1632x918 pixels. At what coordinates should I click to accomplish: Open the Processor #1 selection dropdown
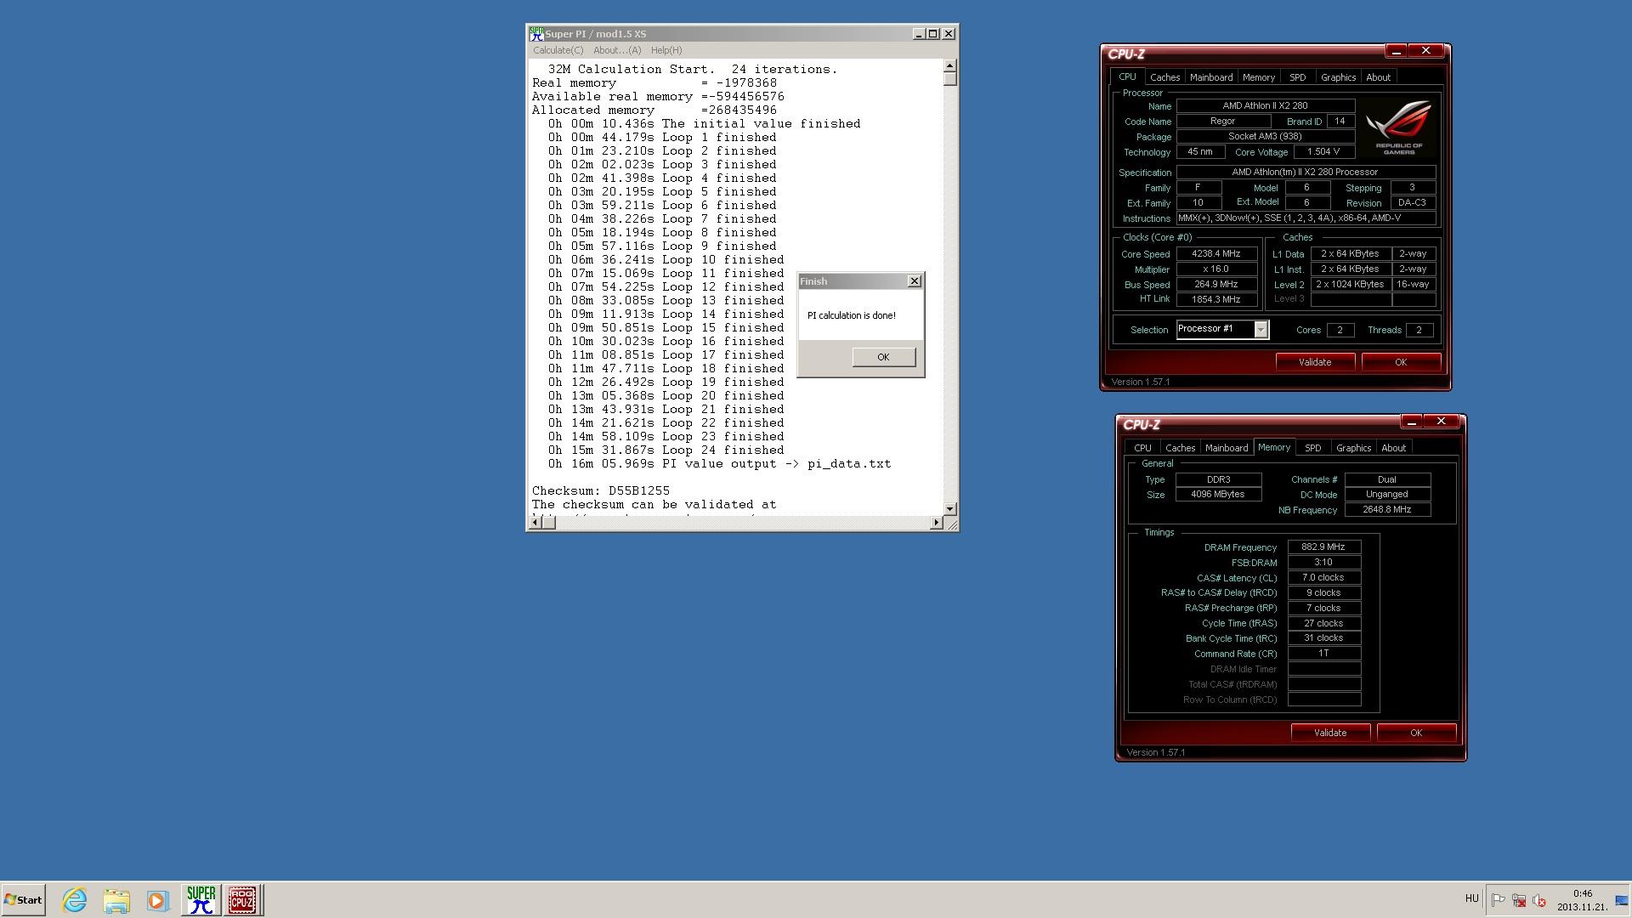[x=1261, y=330]
